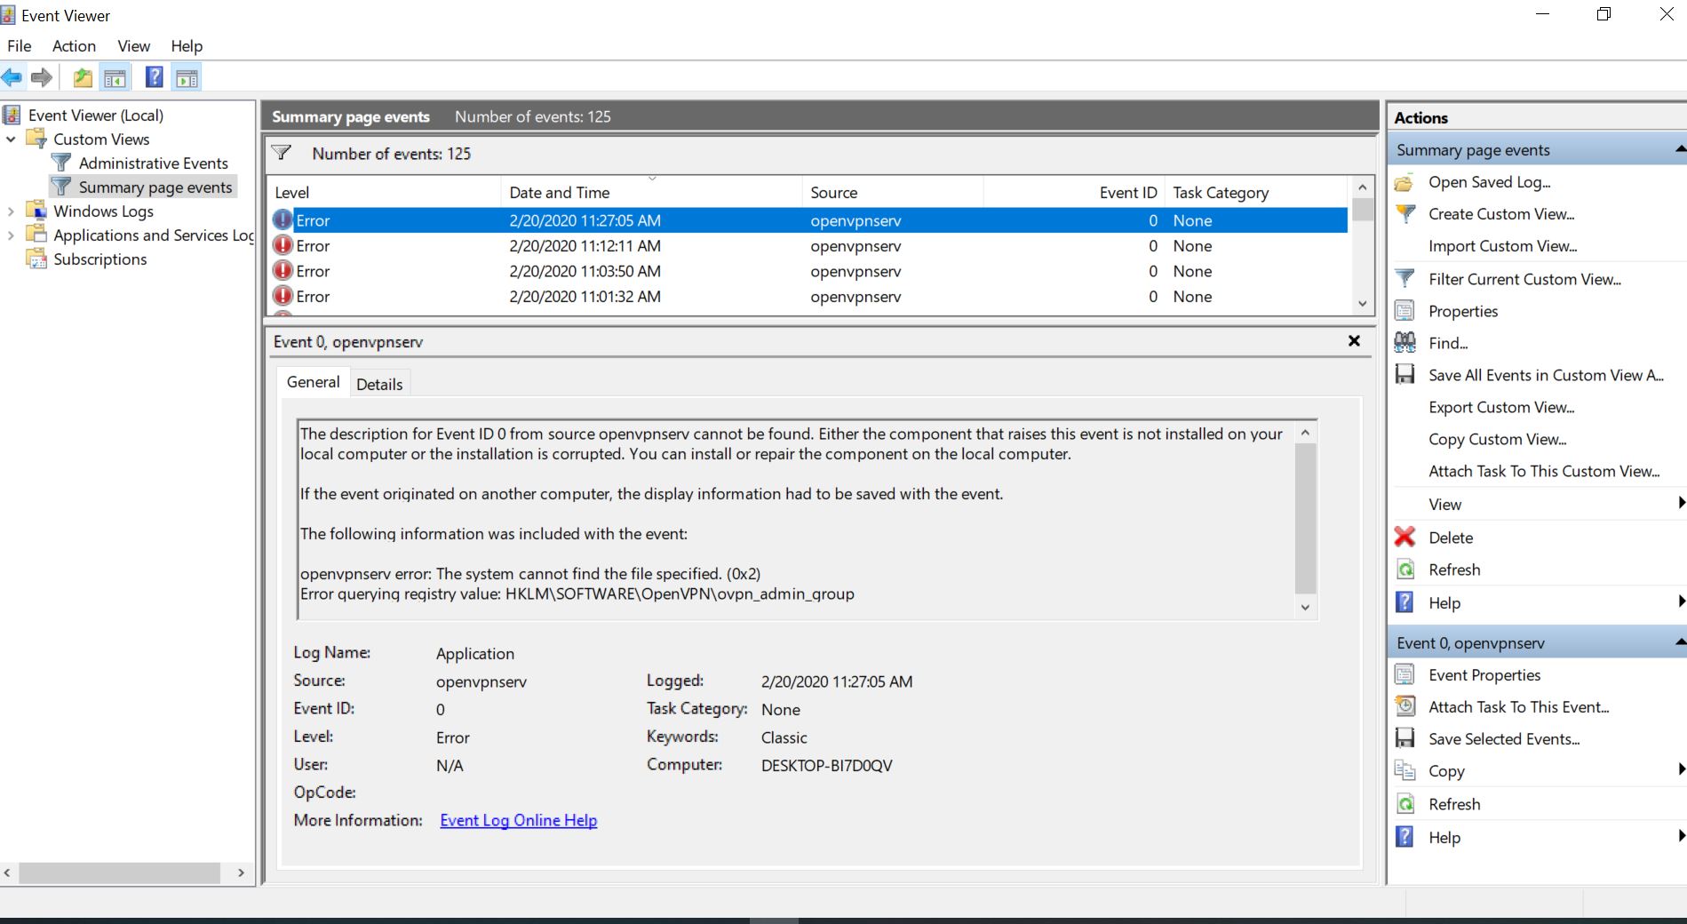Collapse the Custom Views tree node
This screenshot has height=924, width=1687.
(11, 139)
